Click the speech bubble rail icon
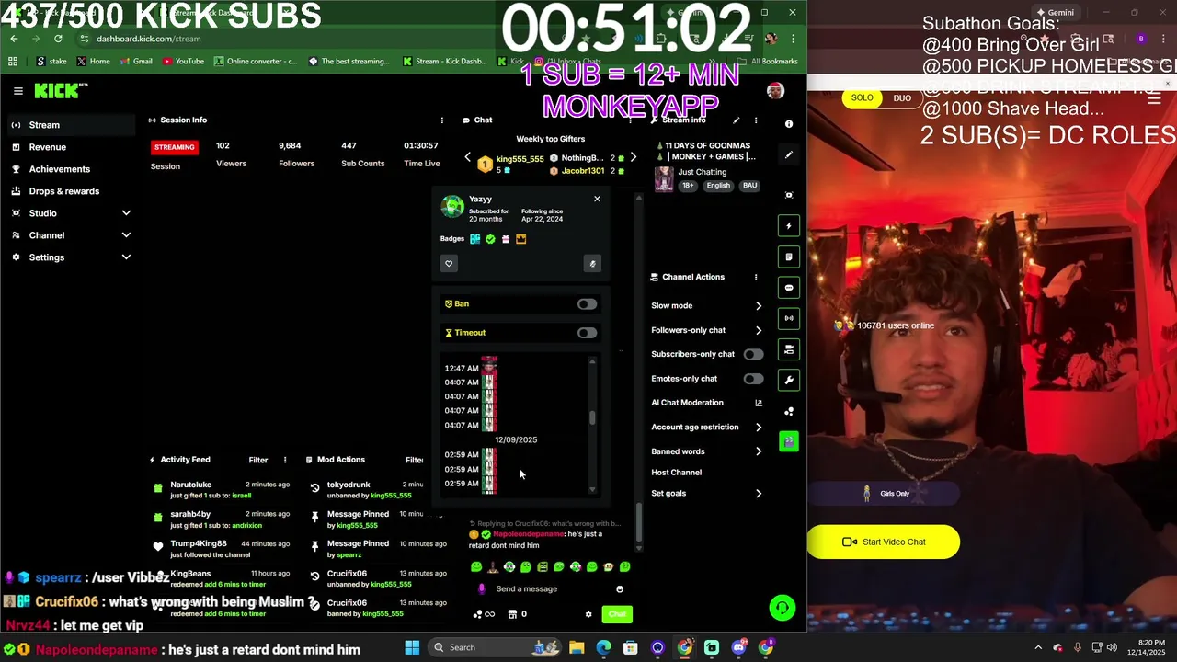The image size is (1177, 662). point(789,288)
